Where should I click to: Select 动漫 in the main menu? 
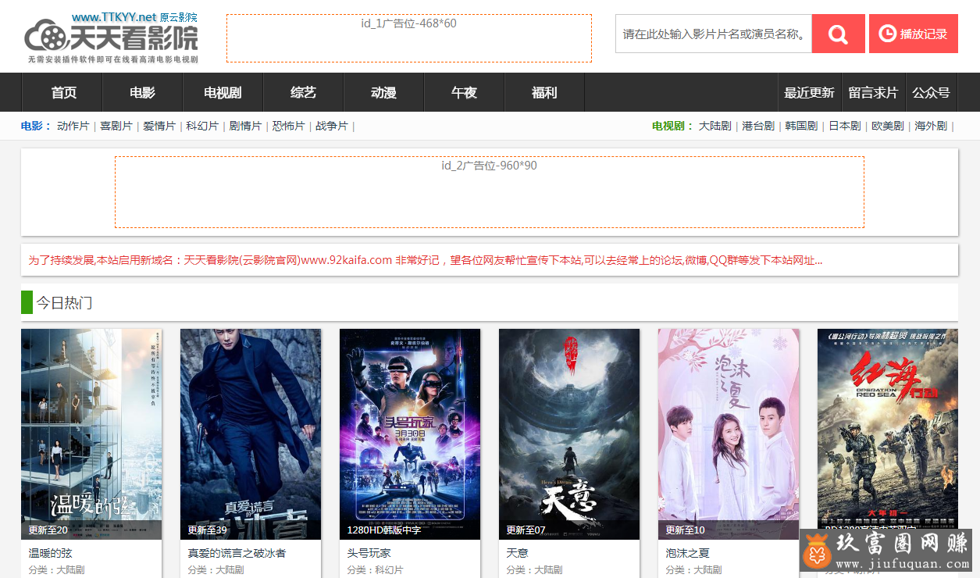[383, 92]
